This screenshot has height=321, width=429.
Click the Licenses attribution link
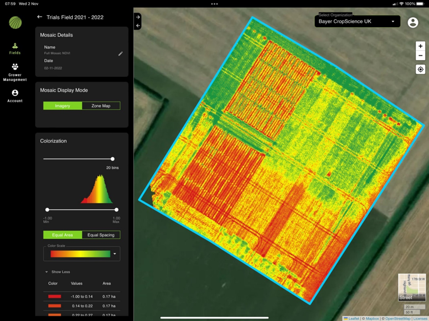(x=421, y=319)
